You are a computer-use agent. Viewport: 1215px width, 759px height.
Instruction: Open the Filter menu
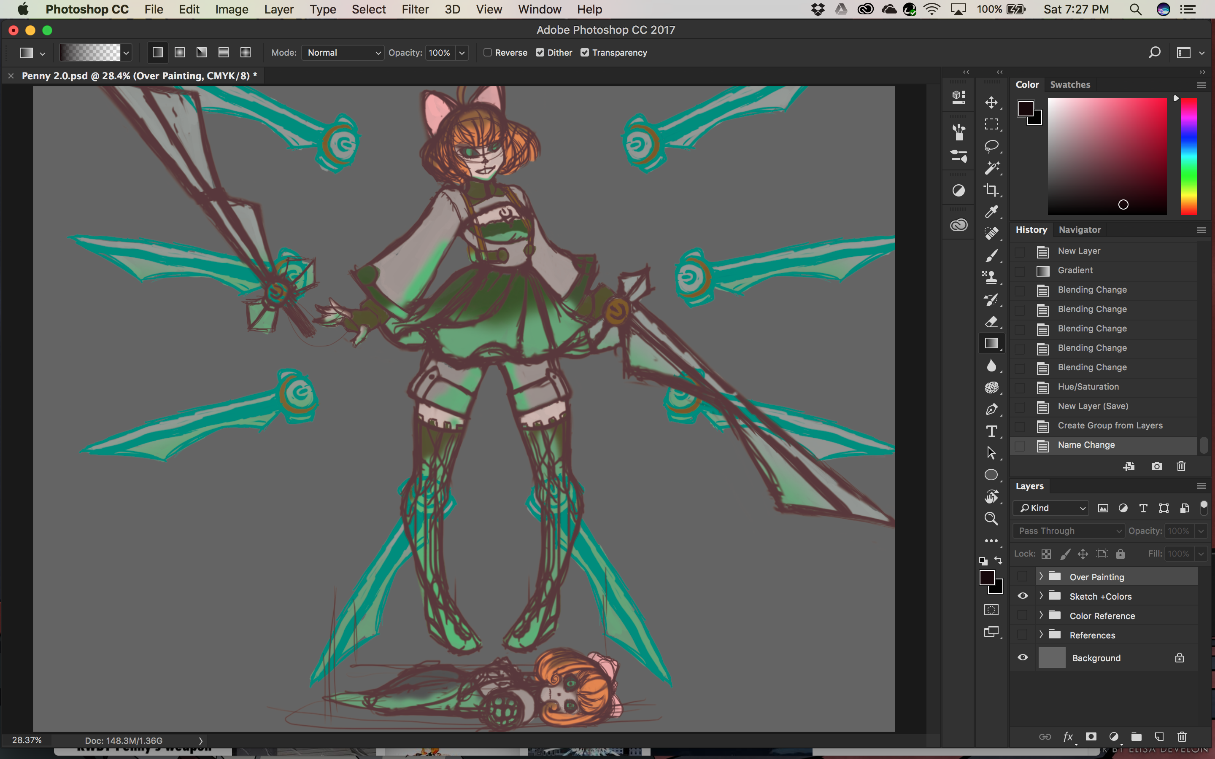tap(415, 10)
